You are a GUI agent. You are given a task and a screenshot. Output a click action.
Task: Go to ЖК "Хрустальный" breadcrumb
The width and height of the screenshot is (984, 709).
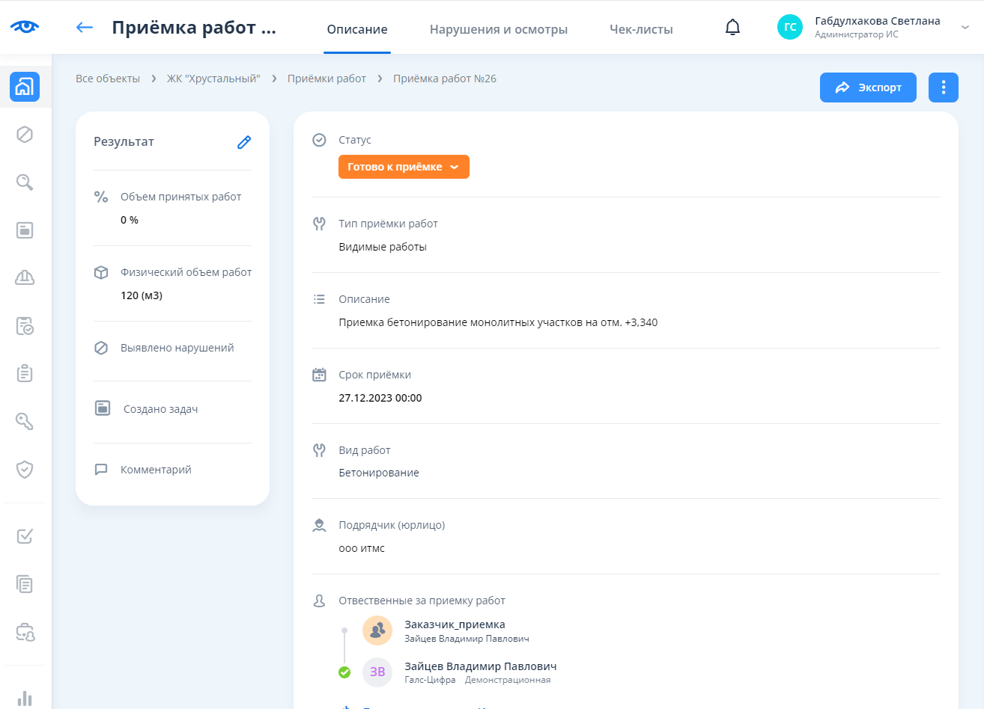[213, 79]
